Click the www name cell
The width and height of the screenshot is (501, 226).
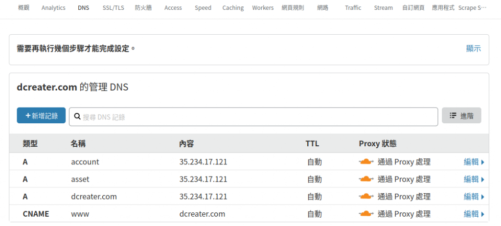tap(80, 214)
